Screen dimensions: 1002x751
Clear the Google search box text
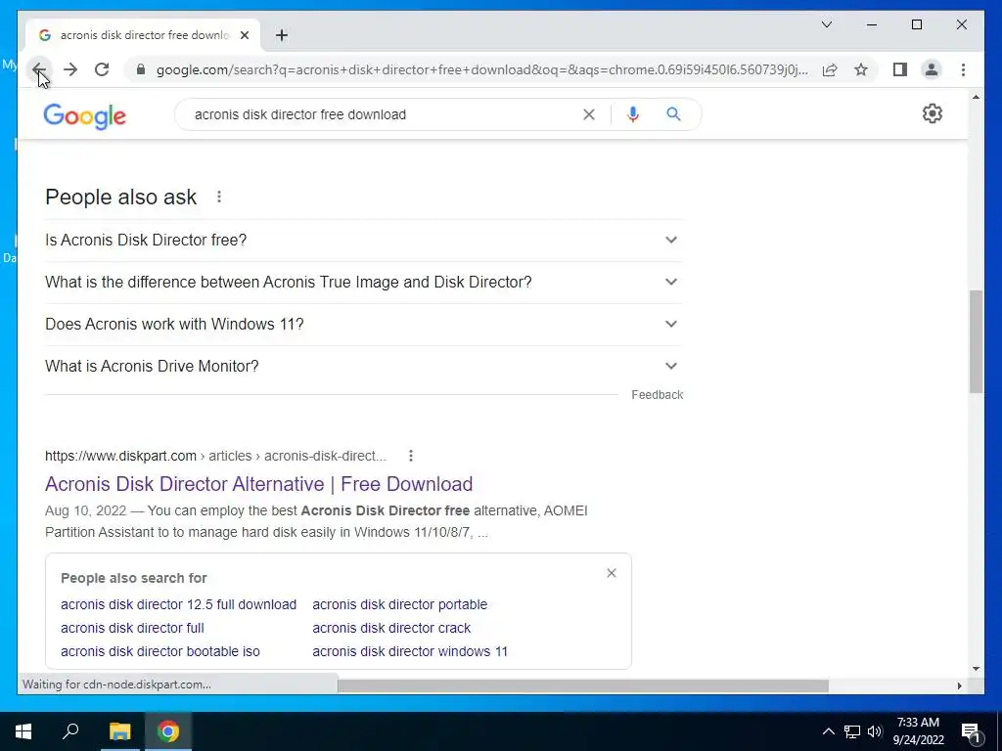pyautogui.click(x=588, y=114)
